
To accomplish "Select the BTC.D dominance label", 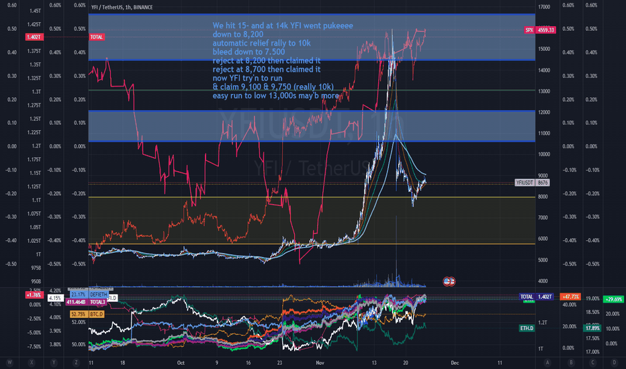I will (96, 314).
